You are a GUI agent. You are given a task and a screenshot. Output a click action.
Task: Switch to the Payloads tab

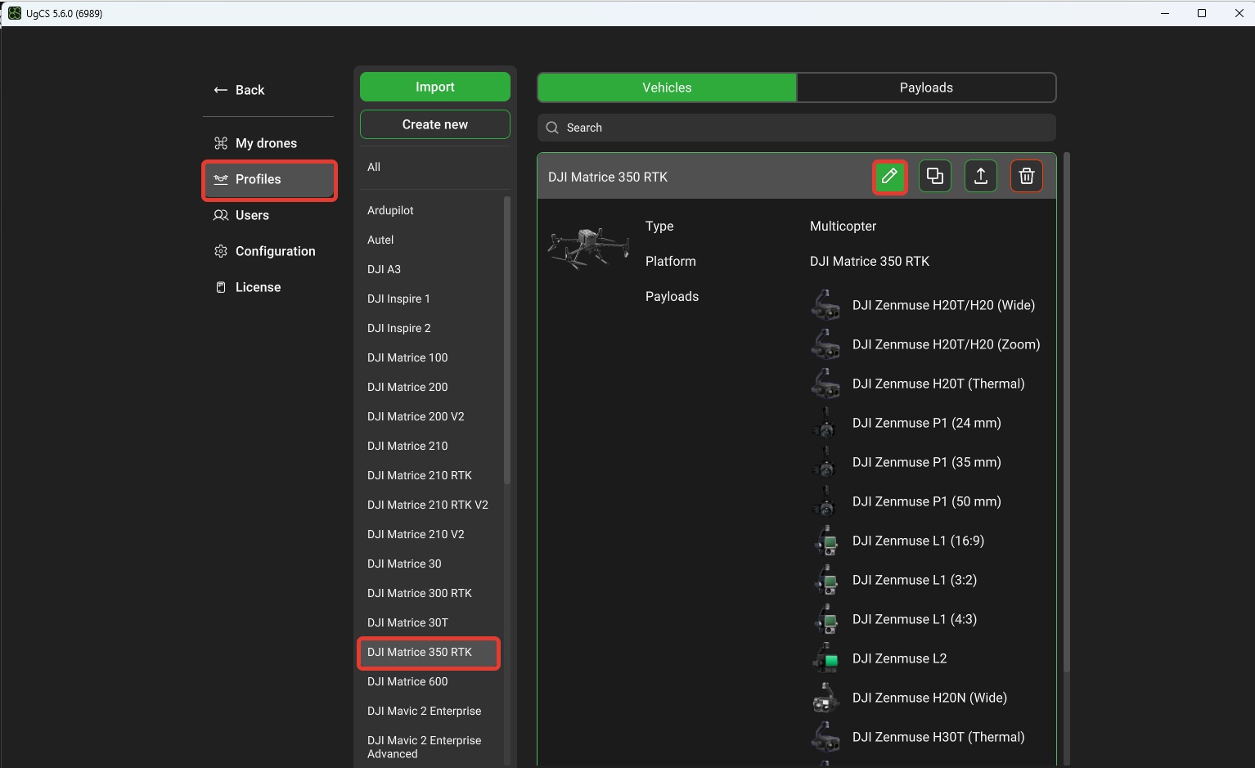926,88
